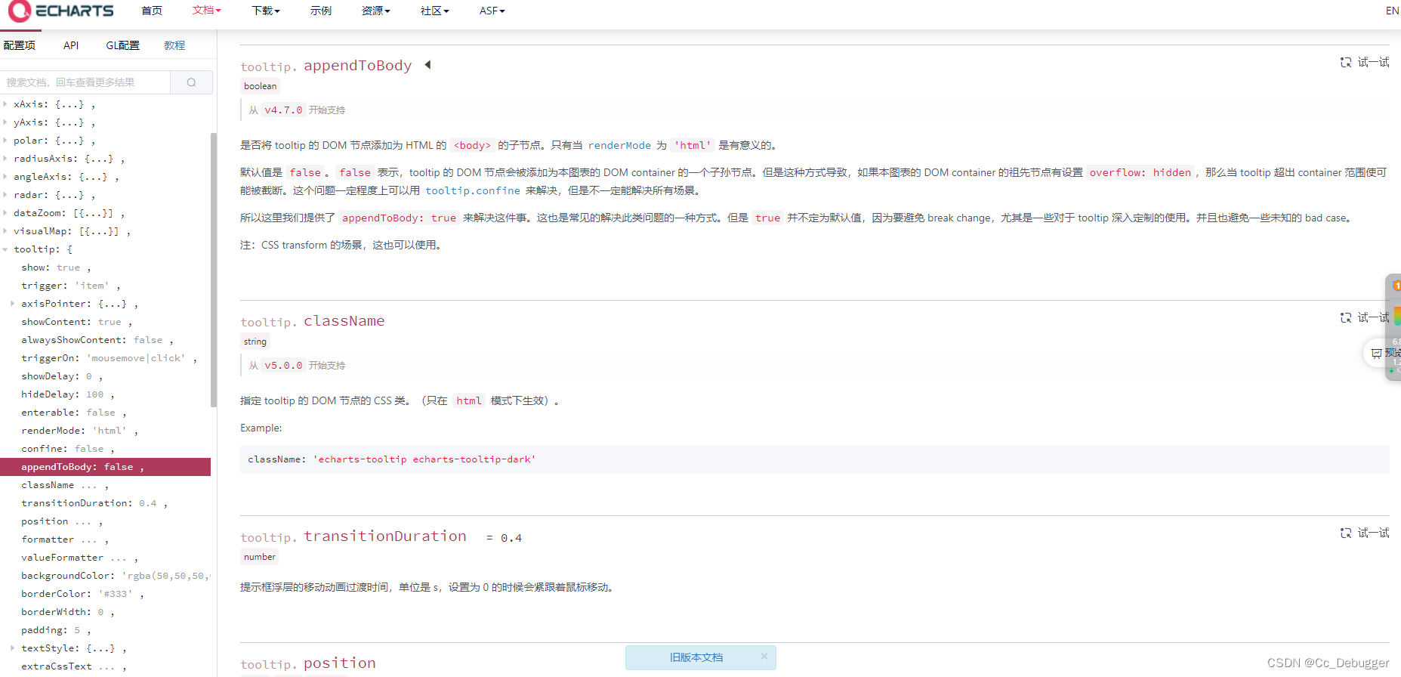Image resolution: width=1401 pixels, height=677 pixels.
Task: Click the renderMode link in description
Action: (x=619, y=145)
